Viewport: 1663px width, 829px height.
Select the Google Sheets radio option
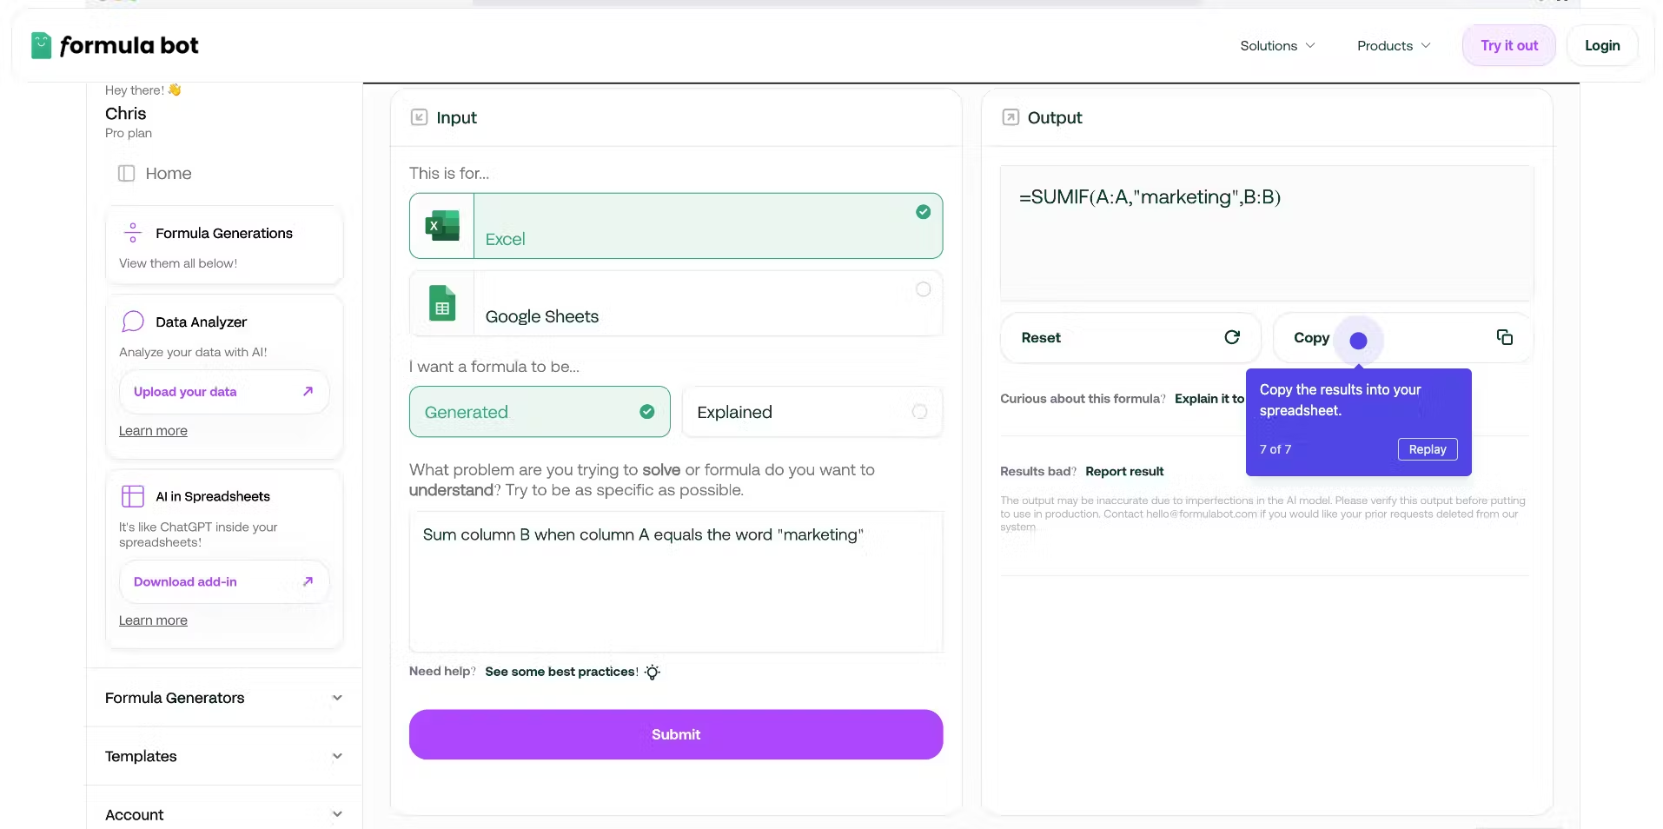click(x=923, y=289)
